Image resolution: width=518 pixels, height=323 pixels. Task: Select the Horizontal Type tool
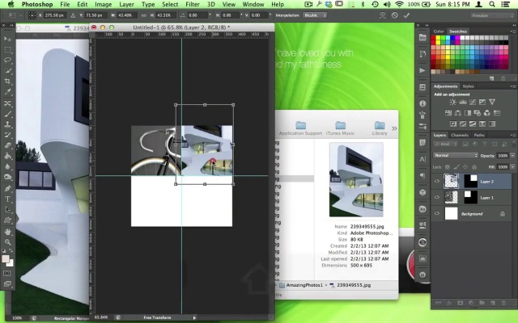[x=7, y=198]
